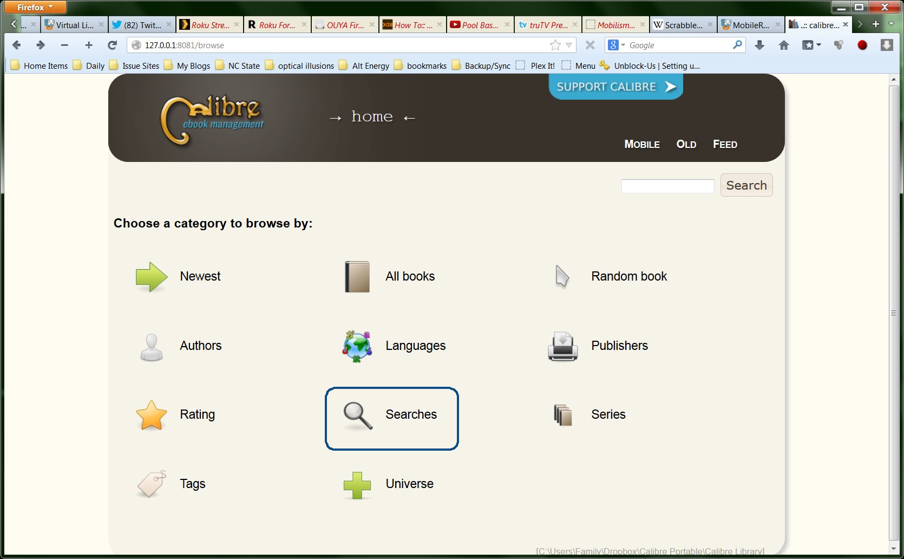The height and width of the screenshot is (559, 904).
Task: Click the Rating star icon
Action: 152,415
